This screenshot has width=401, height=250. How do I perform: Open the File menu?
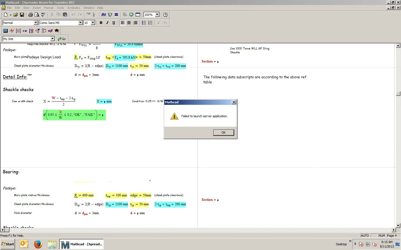coord(9,8)
